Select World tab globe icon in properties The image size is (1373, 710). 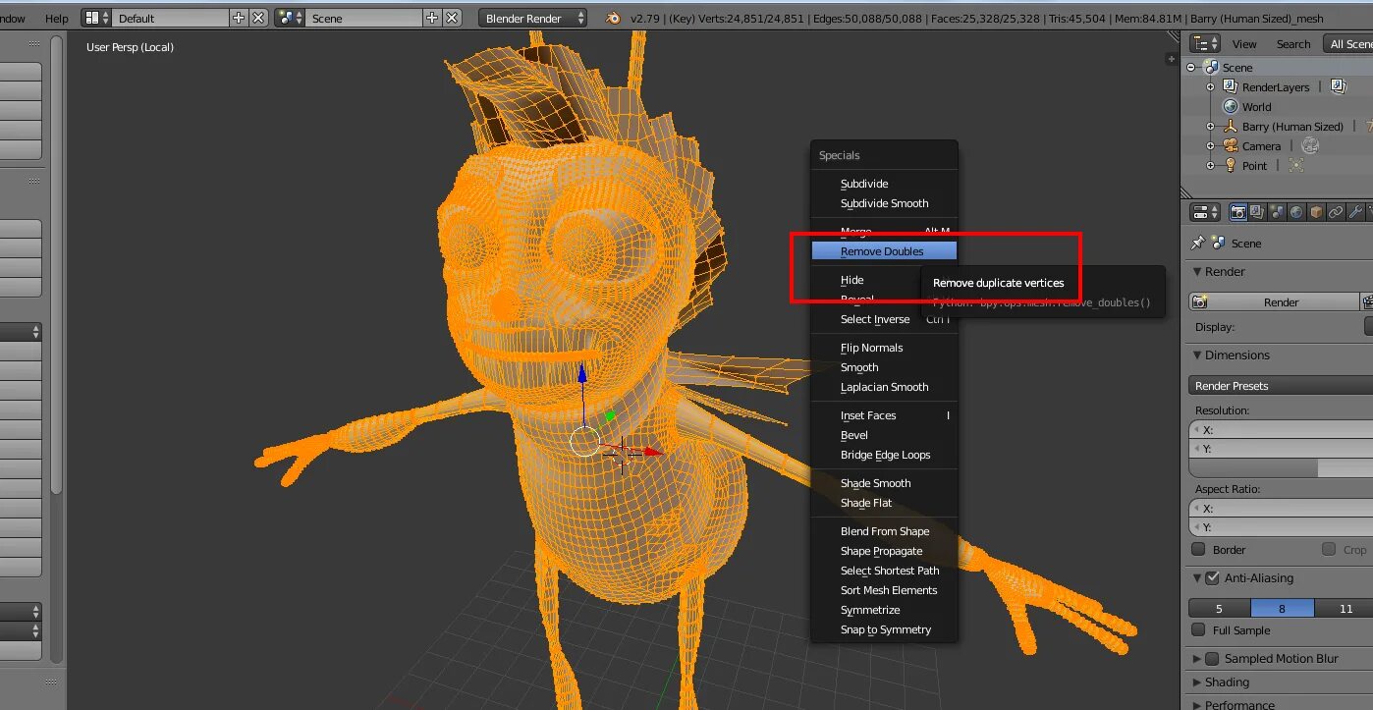tap(1296, 212)
